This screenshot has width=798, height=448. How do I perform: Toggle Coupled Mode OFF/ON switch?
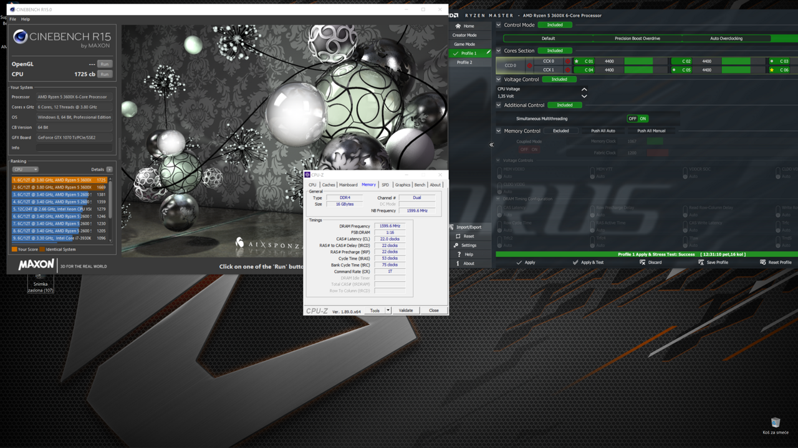529,149
